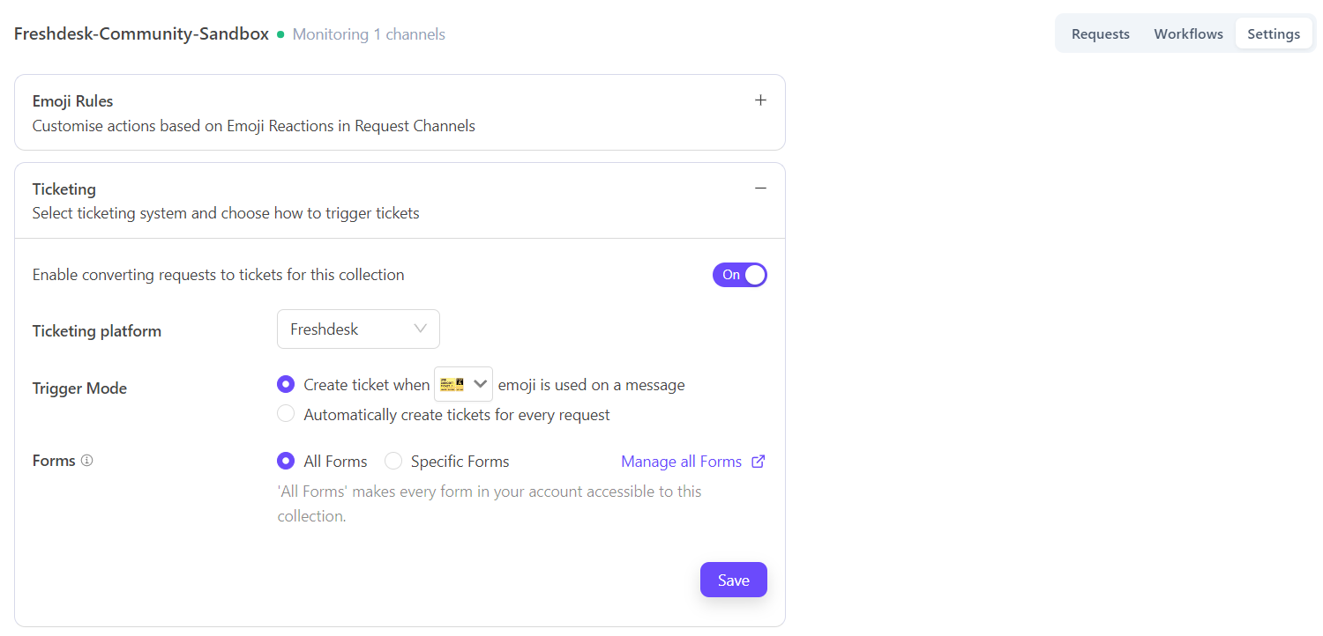Click green monitoring status dot
The width and height of the screenshot is (1323, 636).
coord(280,35)
